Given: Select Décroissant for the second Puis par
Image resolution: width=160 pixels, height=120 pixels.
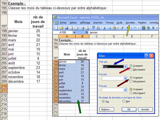Looking at the screenshot, I should point(131,93).
